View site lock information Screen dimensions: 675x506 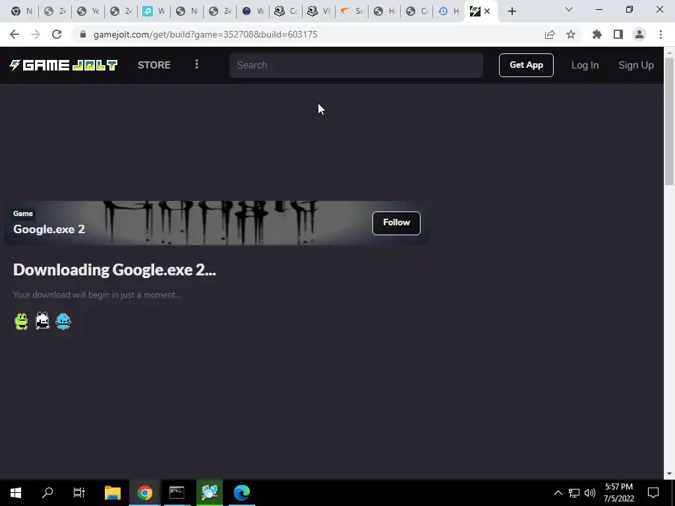point(83,34)
